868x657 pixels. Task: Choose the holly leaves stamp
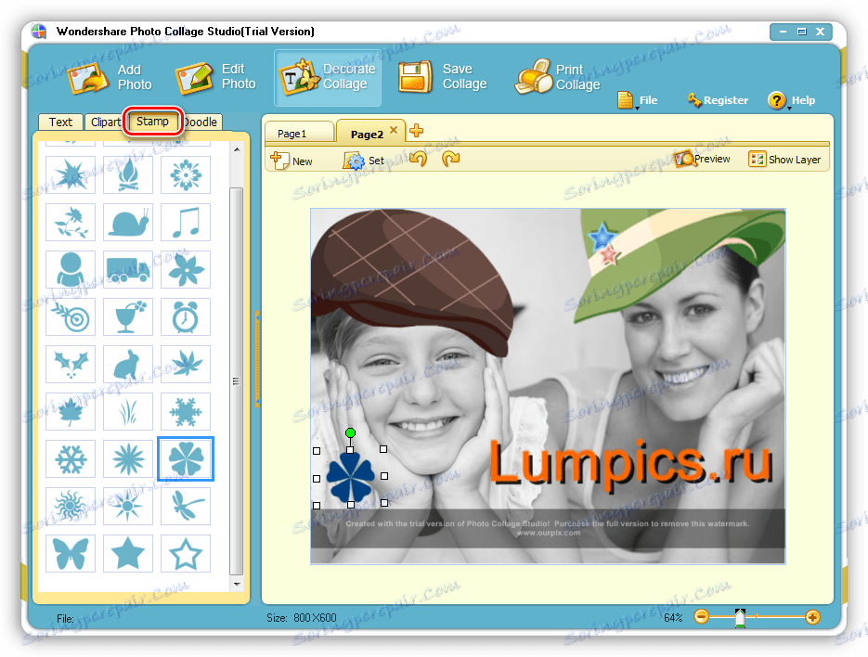tap(71, 364)
